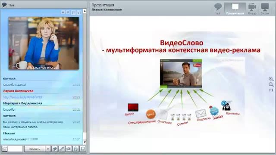Screen dimensions: 276x155
Task: Click the envelope Подписка icon on the slide
Action: pyautogui.click(x=201, y=113)
